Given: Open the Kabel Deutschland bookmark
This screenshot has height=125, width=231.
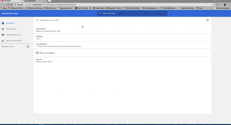Looking at the screenshot, I should coord(187,8).
